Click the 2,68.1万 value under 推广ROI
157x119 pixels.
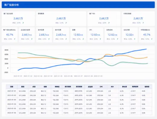pyautogui.click(x=104, y=18)
